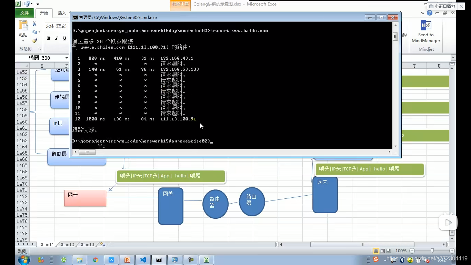Switch to the 插入 ribbon tab

[x=62, y=13]
